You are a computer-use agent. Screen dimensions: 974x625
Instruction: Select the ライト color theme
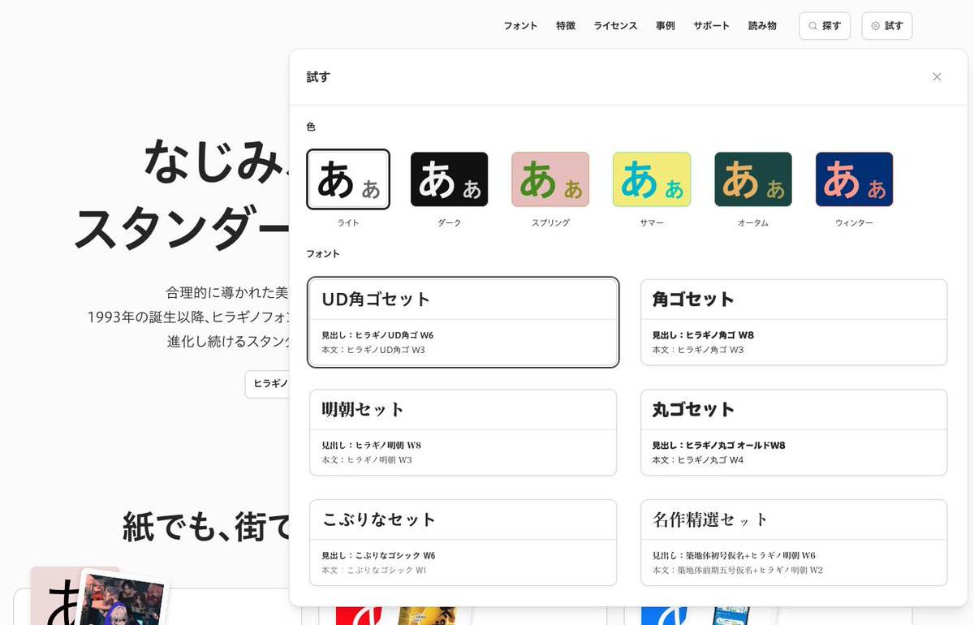(348, 179)
